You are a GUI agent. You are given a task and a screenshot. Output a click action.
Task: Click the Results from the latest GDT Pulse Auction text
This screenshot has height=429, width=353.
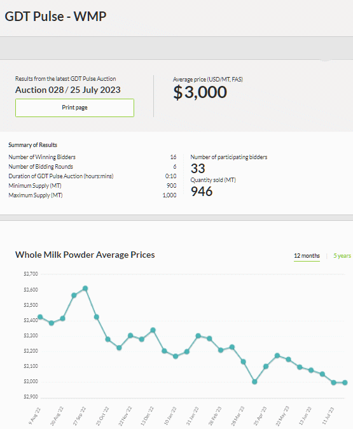(x=66, y=79)
